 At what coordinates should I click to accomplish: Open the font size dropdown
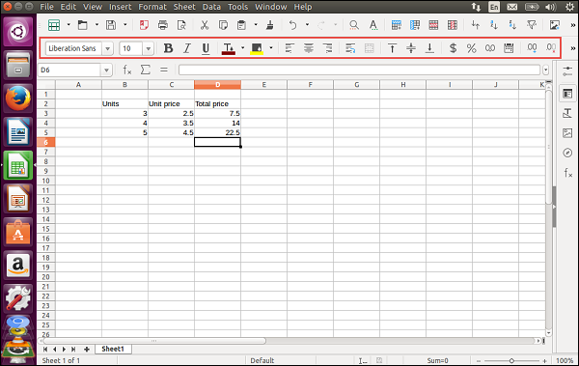click(148, 48)
